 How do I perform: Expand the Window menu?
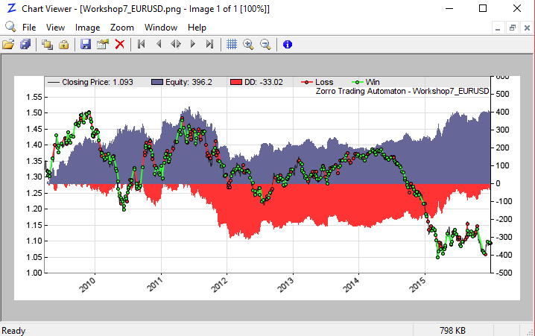coord(161,28)
